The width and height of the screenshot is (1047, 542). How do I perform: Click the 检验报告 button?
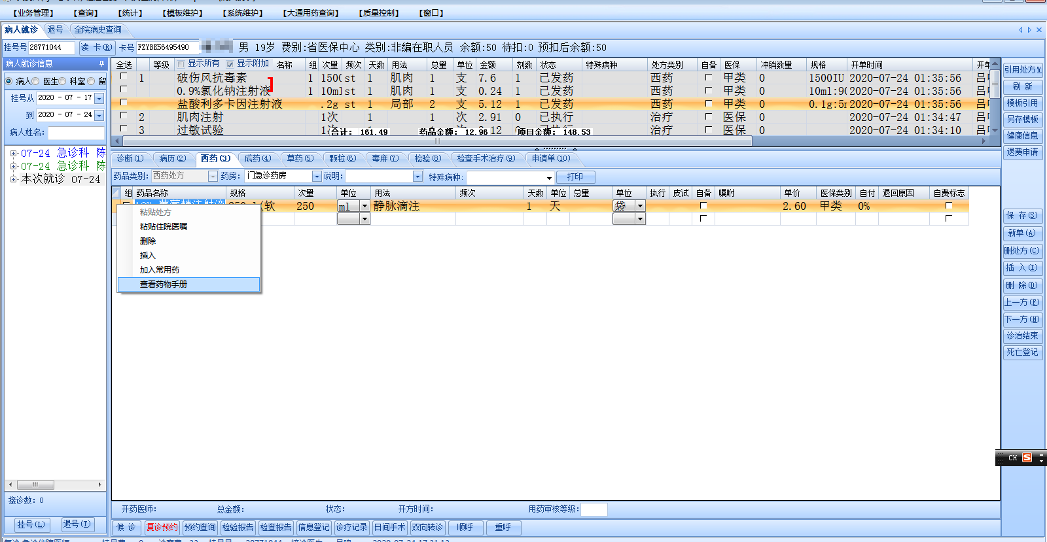pyautogui.click(x=238, y=527)
